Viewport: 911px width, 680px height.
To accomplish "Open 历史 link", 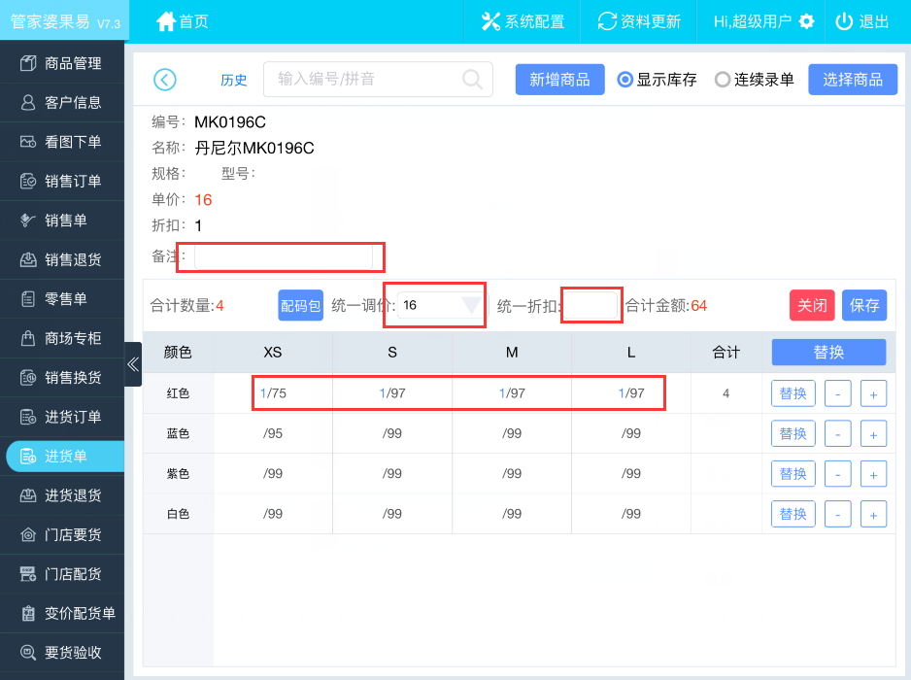I will click(233, 81).
